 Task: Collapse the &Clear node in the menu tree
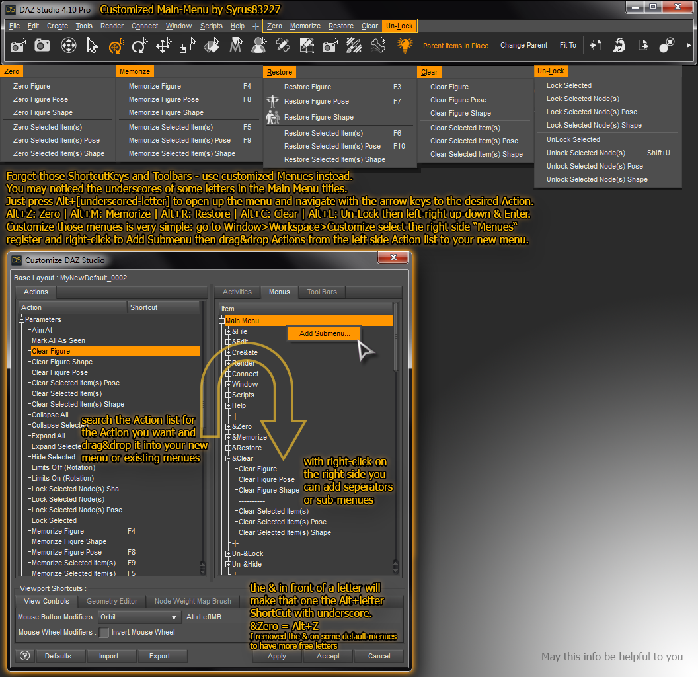click(x=228, y=458)
